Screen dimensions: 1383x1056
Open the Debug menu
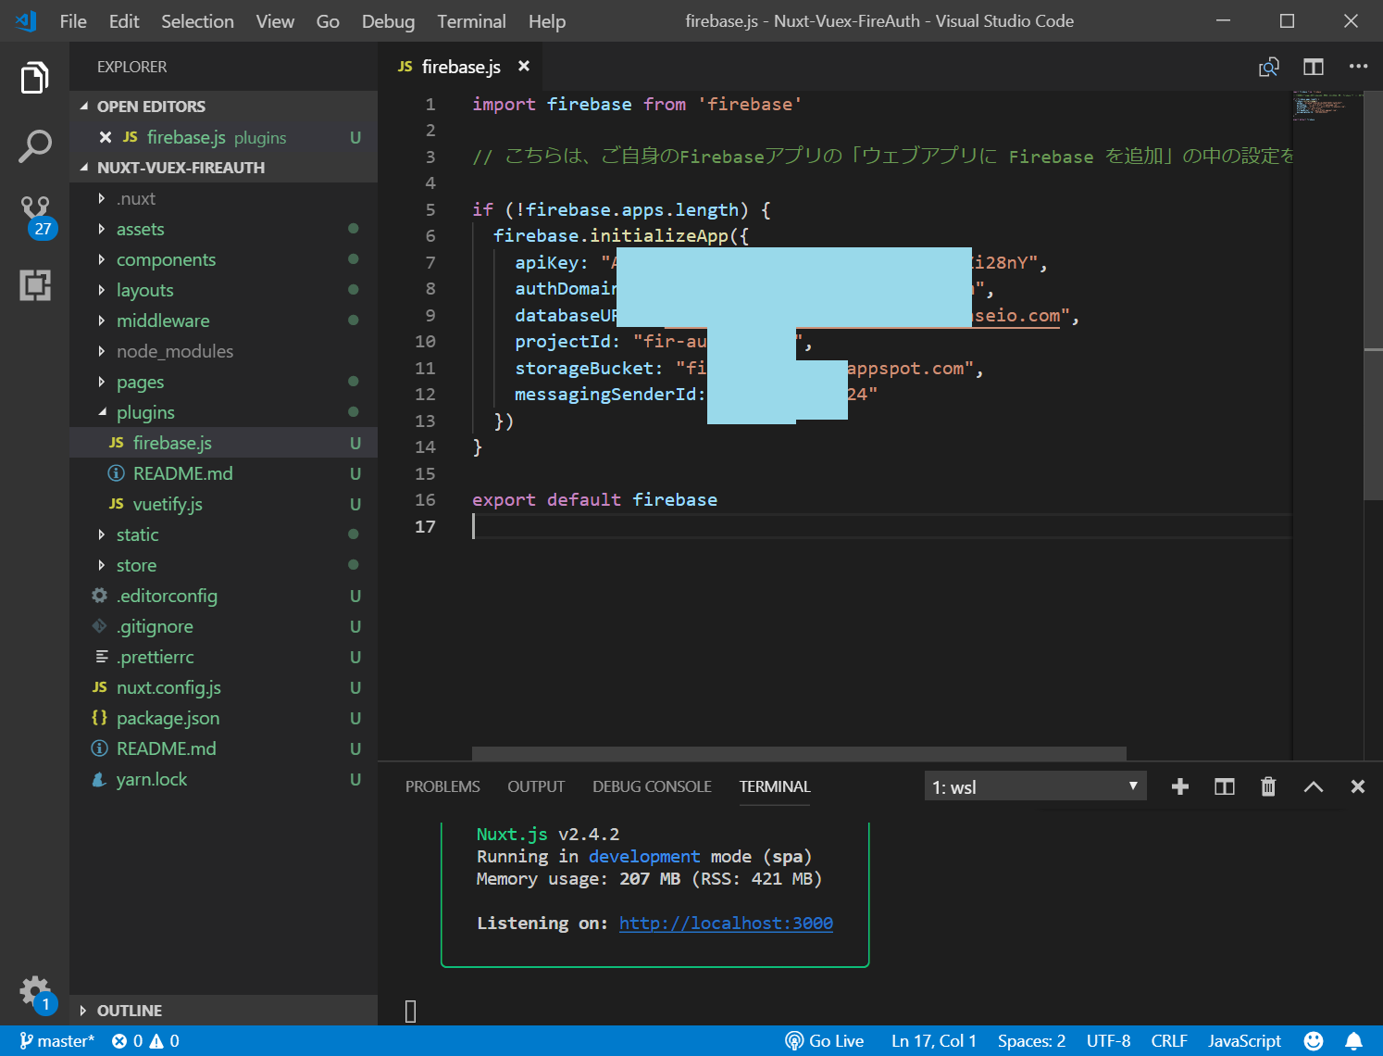point(388,21)
